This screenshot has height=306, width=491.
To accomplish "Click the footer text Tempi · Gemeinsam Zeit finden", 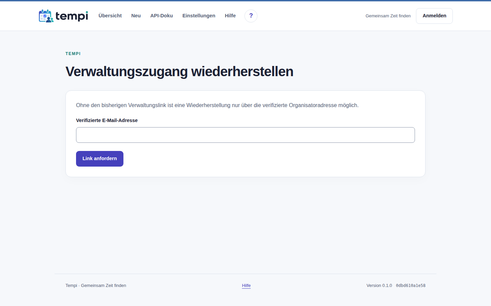I will click(x=96, y=286).
